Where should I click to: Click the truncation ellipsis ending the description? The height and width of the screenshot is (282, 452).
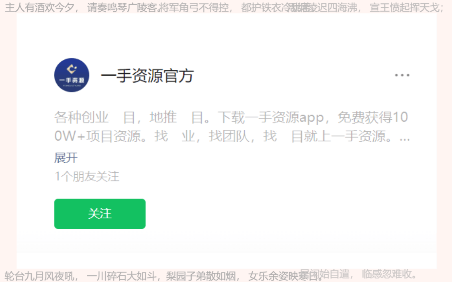(405, 137)
